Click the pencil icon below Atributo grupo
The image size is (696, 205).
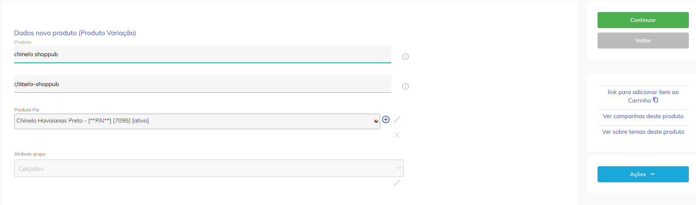[x=397, y=183]
